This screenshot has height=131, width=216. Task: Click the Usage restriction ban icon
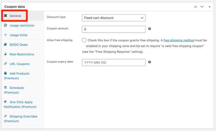(x=6, y=25)
